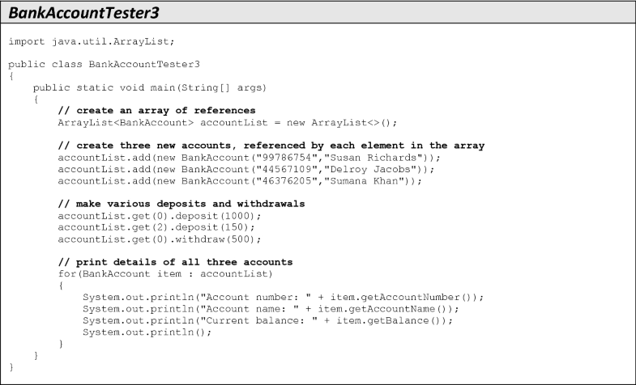Click the public class BankAccountTester3 declaration
The height and width of the screenshot is (385, 636).
(x=104, y=65)
